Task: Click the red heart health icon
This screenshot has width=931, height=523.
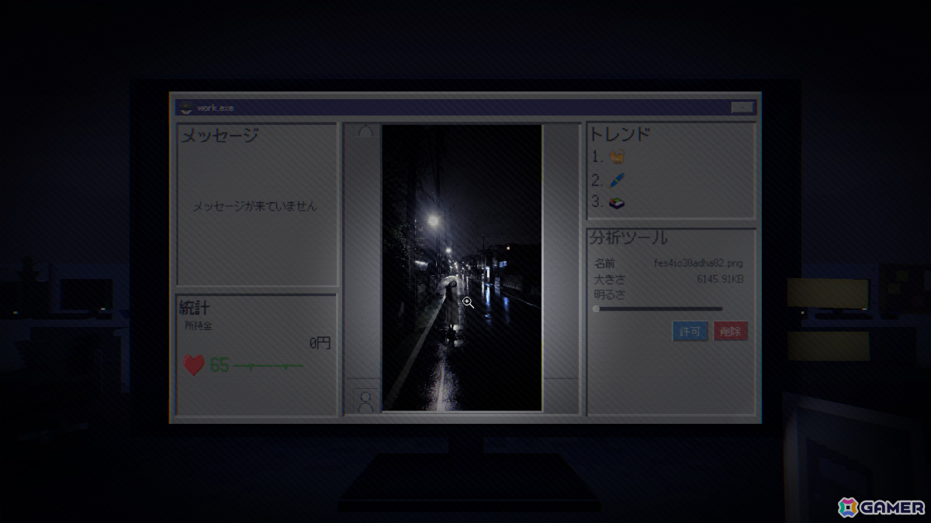Action: 193,365
